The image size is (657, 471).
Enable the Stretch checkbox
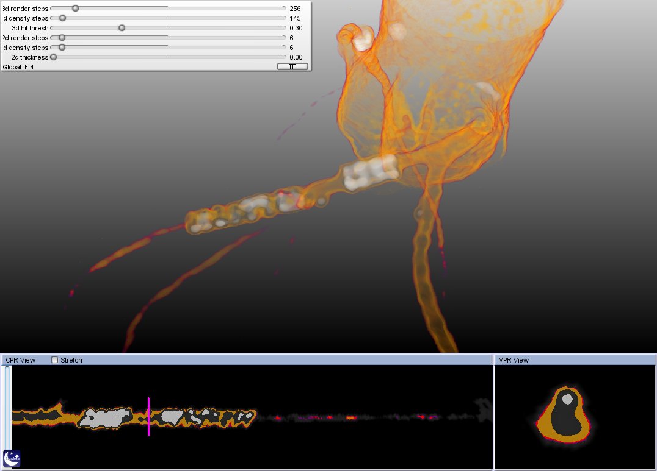click(55, 360)
